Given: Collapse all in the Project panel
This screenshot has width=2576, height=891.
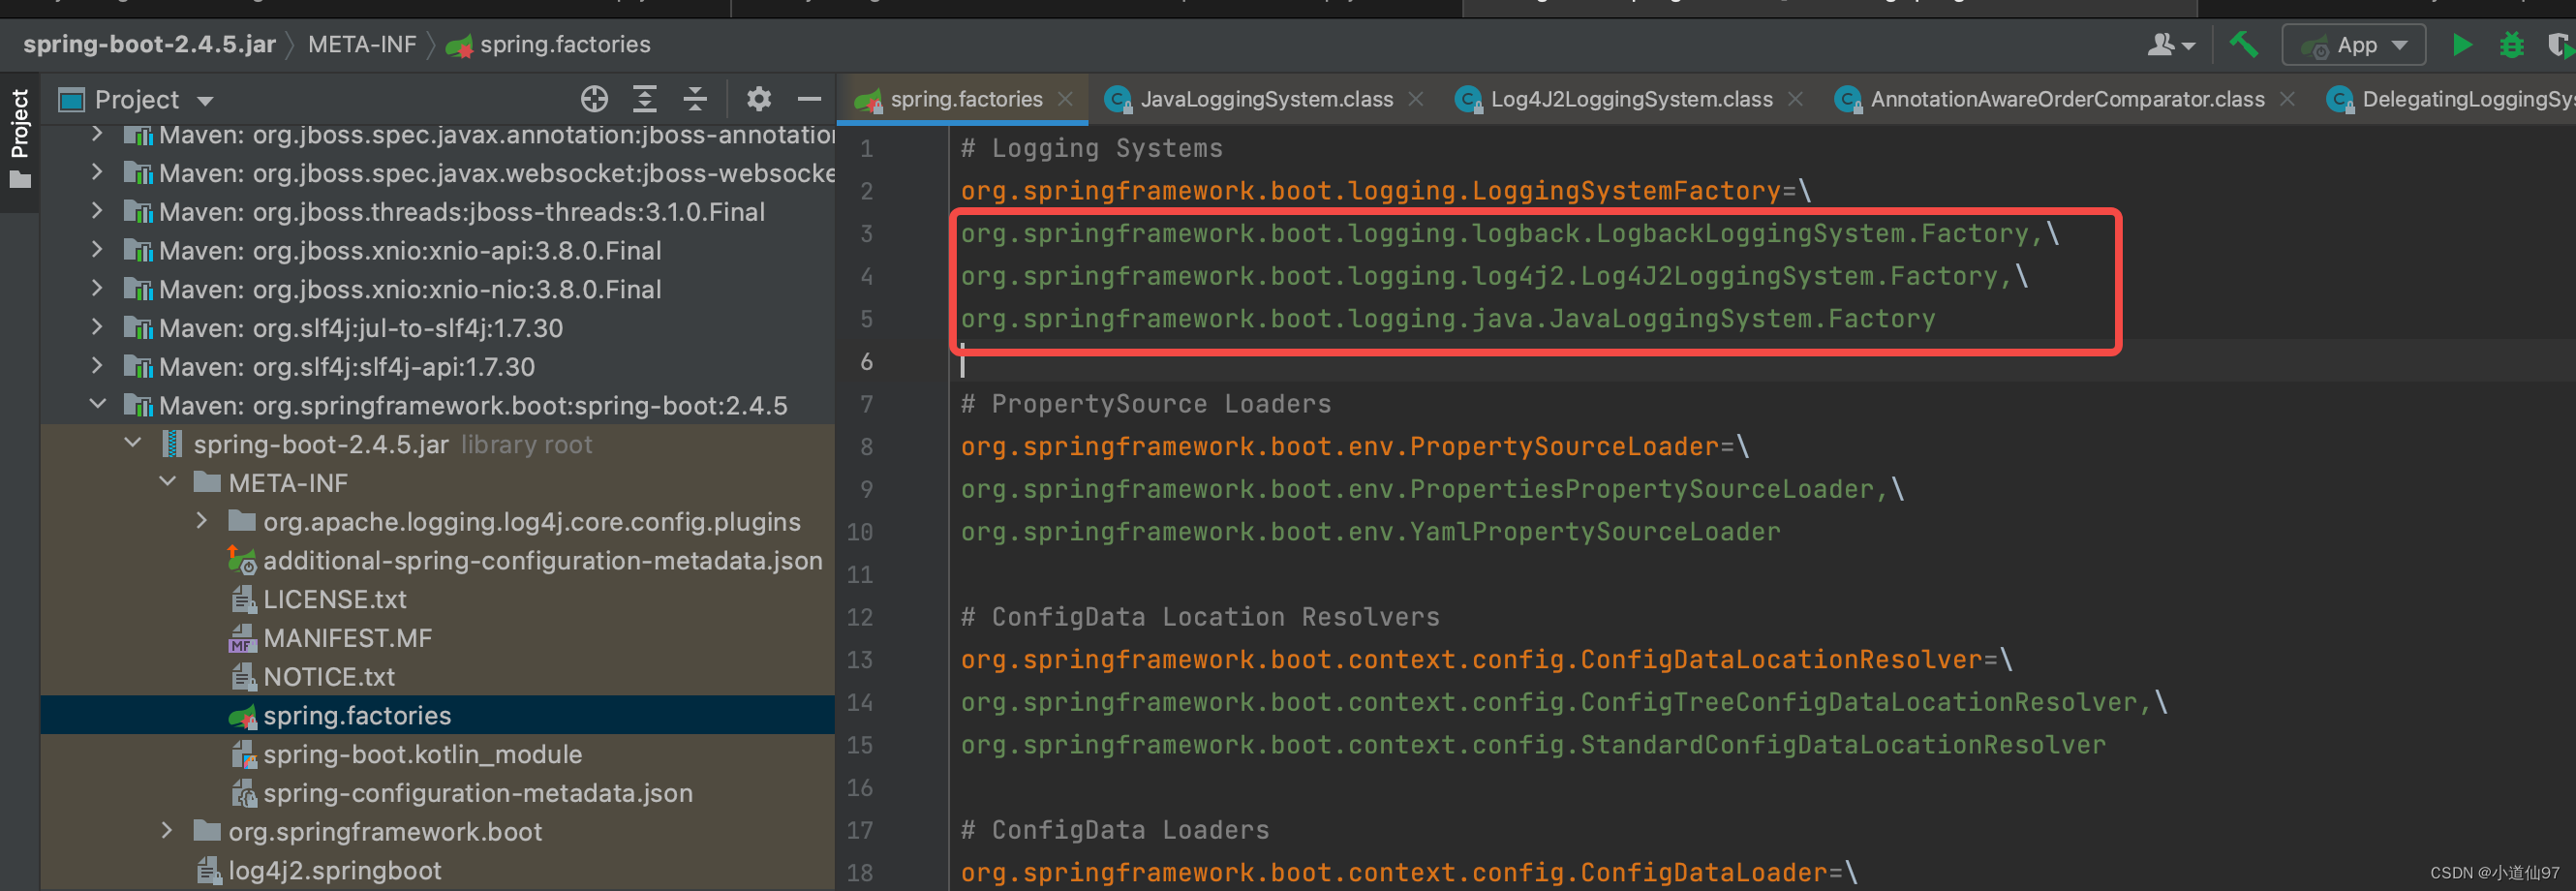Looking at the screenshot, I should (695, 99).
